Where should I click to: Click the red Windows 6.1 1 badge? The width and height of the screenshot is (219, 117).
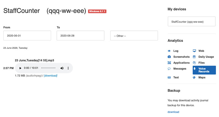(x=97, y=11)
